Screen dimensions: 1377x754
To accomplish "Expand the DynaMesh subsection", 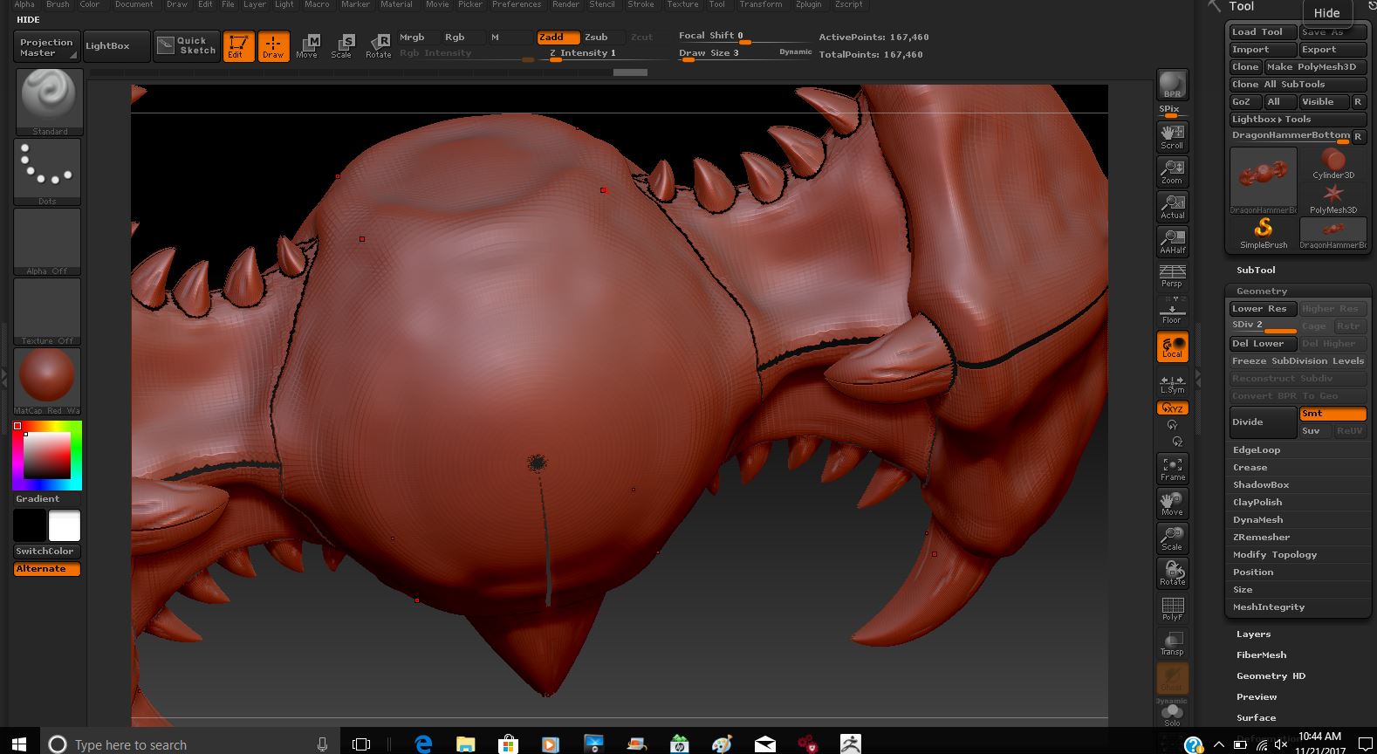I will (x=1257, y=520).
